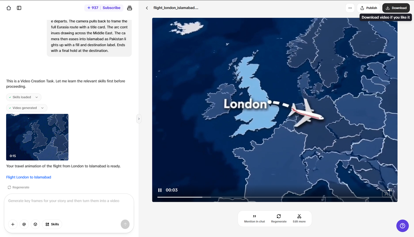The width and height of the screenshot is (414, 237).
Task: Open the 937 credits balance
Action: click(93, 8)
